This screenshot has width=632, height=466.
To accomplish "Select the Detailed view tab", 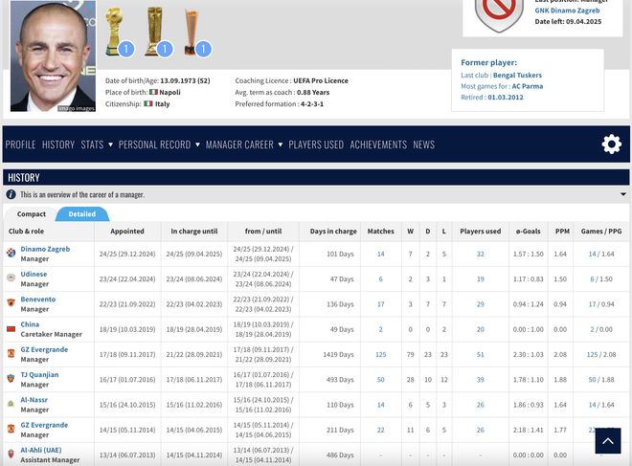I will coord(82,214).
